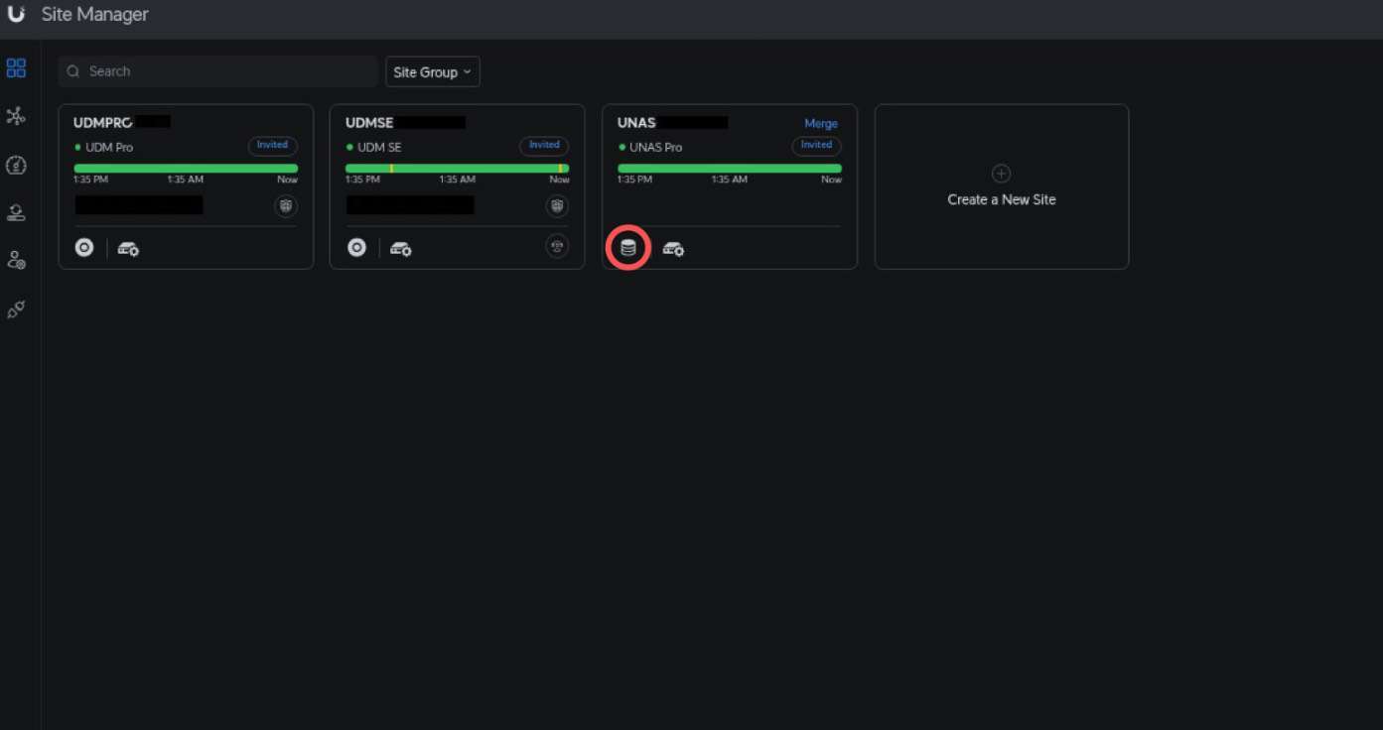The height and width of the screenshot is (730, 1383).
Task: Click the uptime bar on the UNAS Pro card
Action: coord(730,169)
